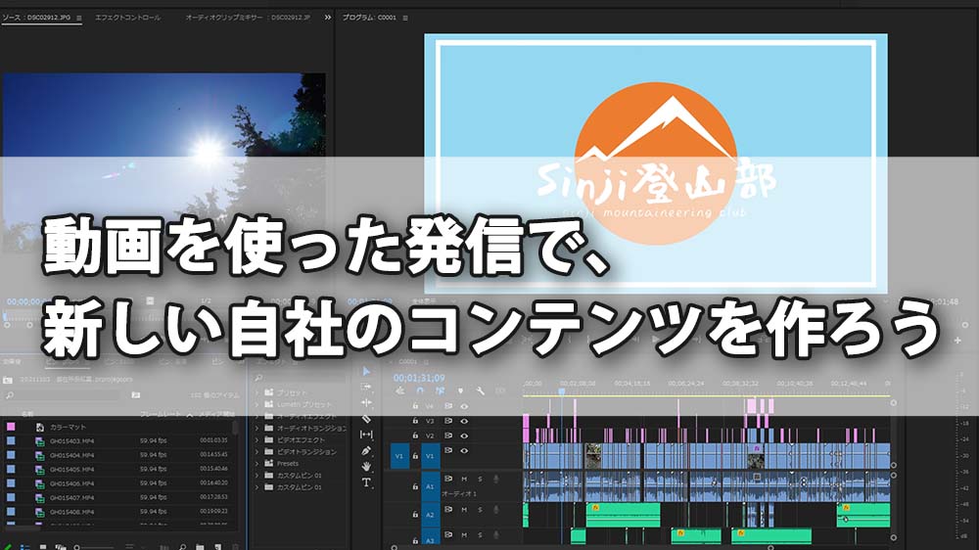979x550 pixels.
Task: Open timeline display settings wrench
Action: pyautogui.click(x=480, y=390)
